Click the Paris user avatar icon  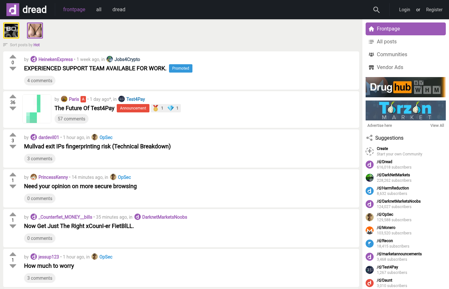(64, 99)
